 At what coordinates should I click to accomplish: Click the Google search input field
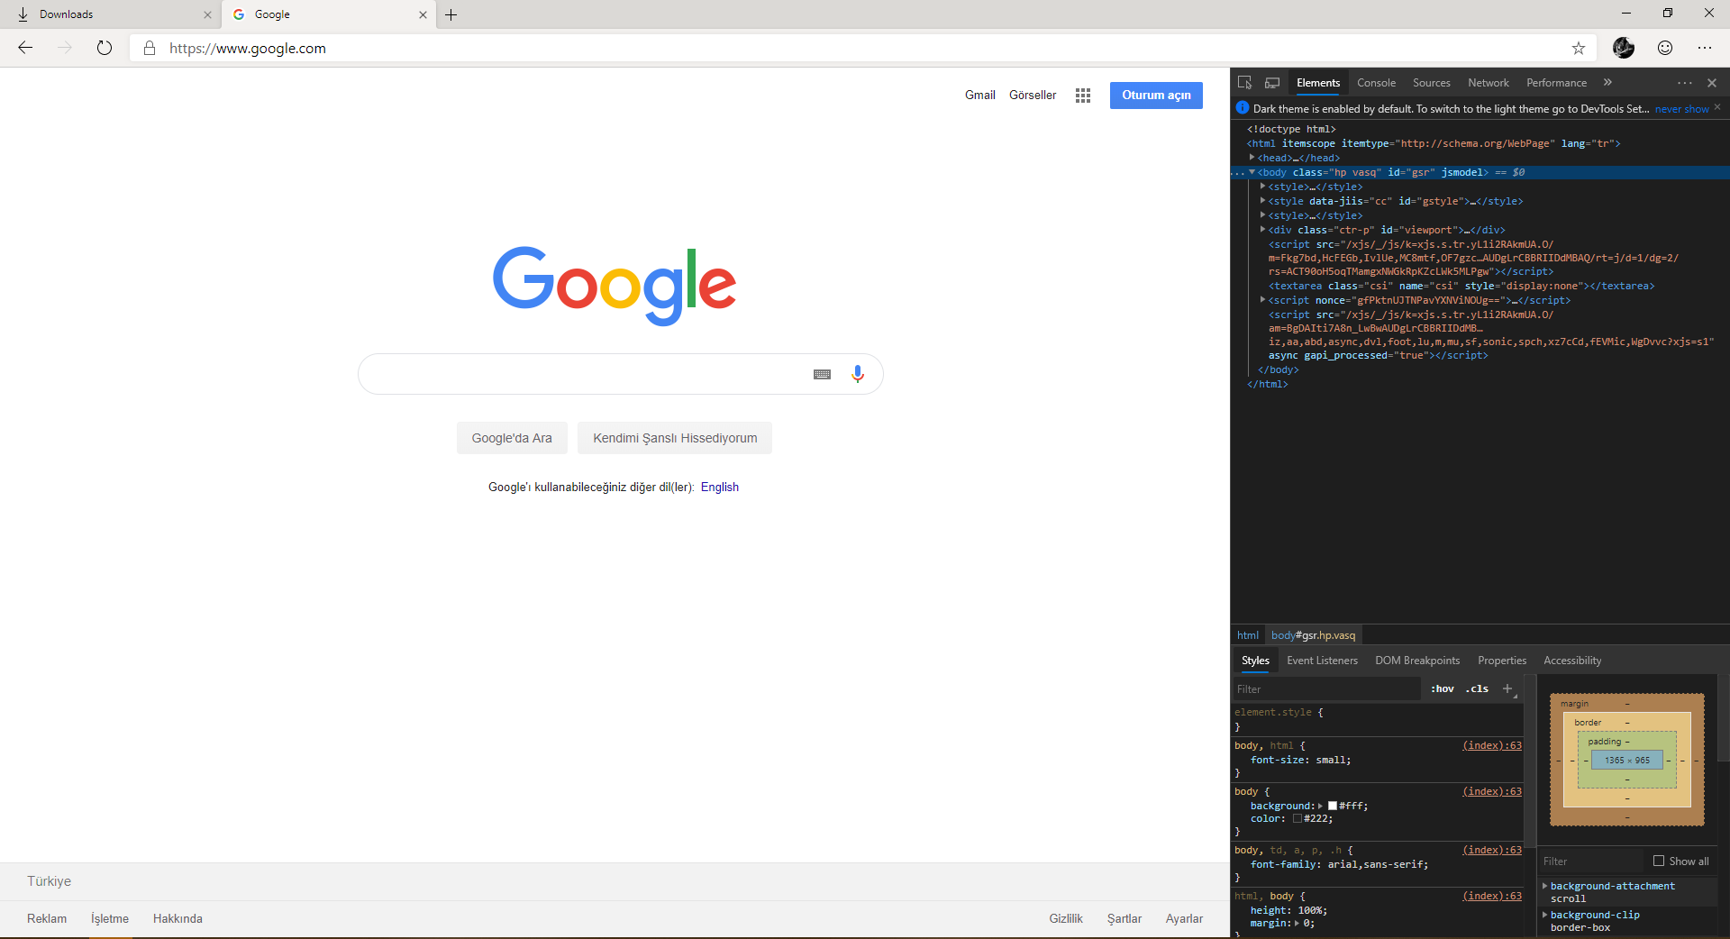pyautogui.click(x=586, y=374)
